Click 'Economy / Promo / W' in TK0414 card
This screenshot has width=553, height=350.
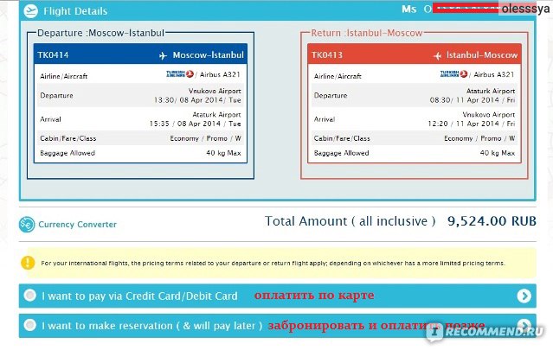(206, 138)
